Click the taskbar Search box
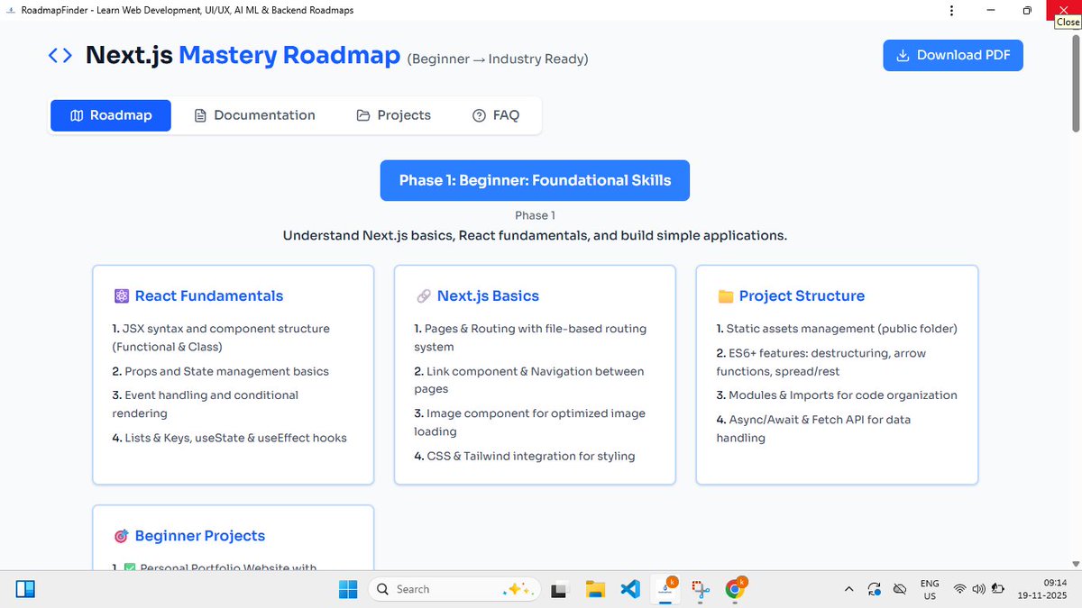Screen dimensions: 1082x608 (x=455, y=589)
